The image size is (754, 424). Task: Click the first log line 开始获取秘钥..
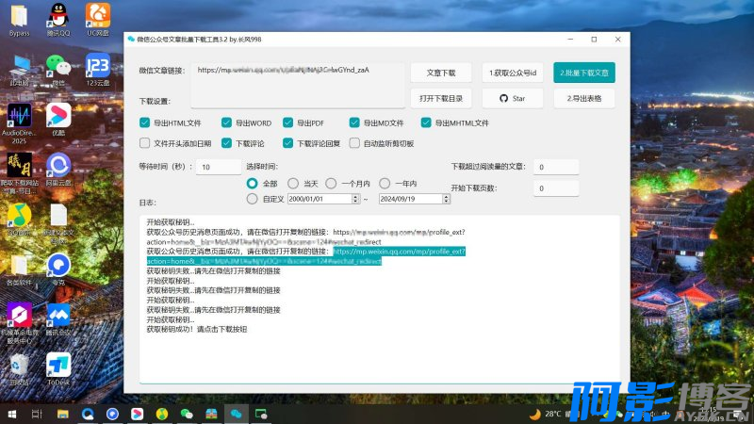click(171, 222)
